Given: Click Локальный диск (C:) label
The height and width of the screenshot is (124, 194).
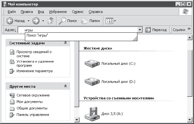Looking at the screenshot, I should 118,63.
